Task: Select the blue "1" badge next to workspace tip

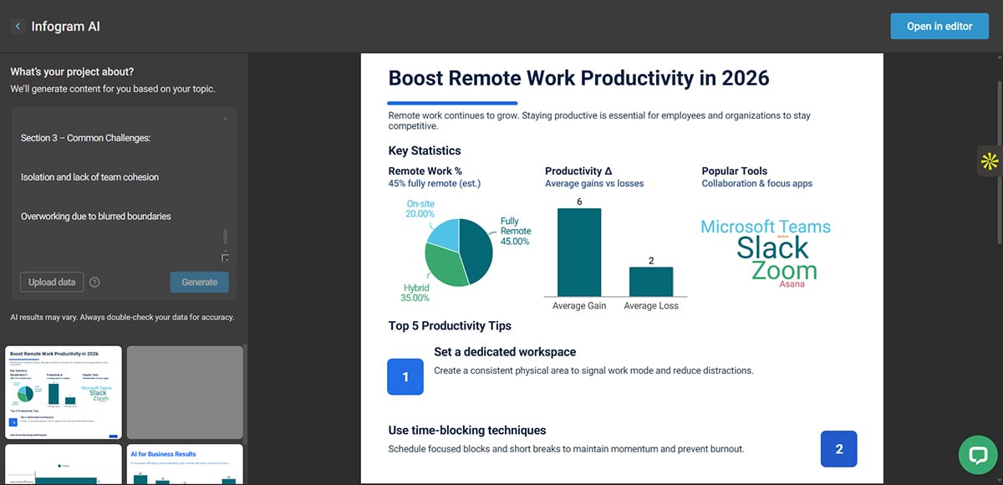Action: [x=405, y=377]
